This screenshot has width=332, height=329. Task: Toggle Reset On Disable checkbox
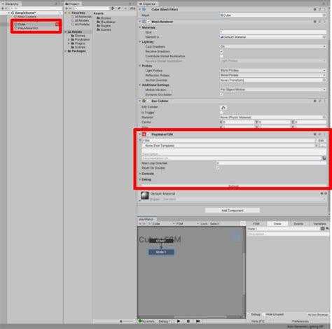pyautogui.click(x=218, y=168)
